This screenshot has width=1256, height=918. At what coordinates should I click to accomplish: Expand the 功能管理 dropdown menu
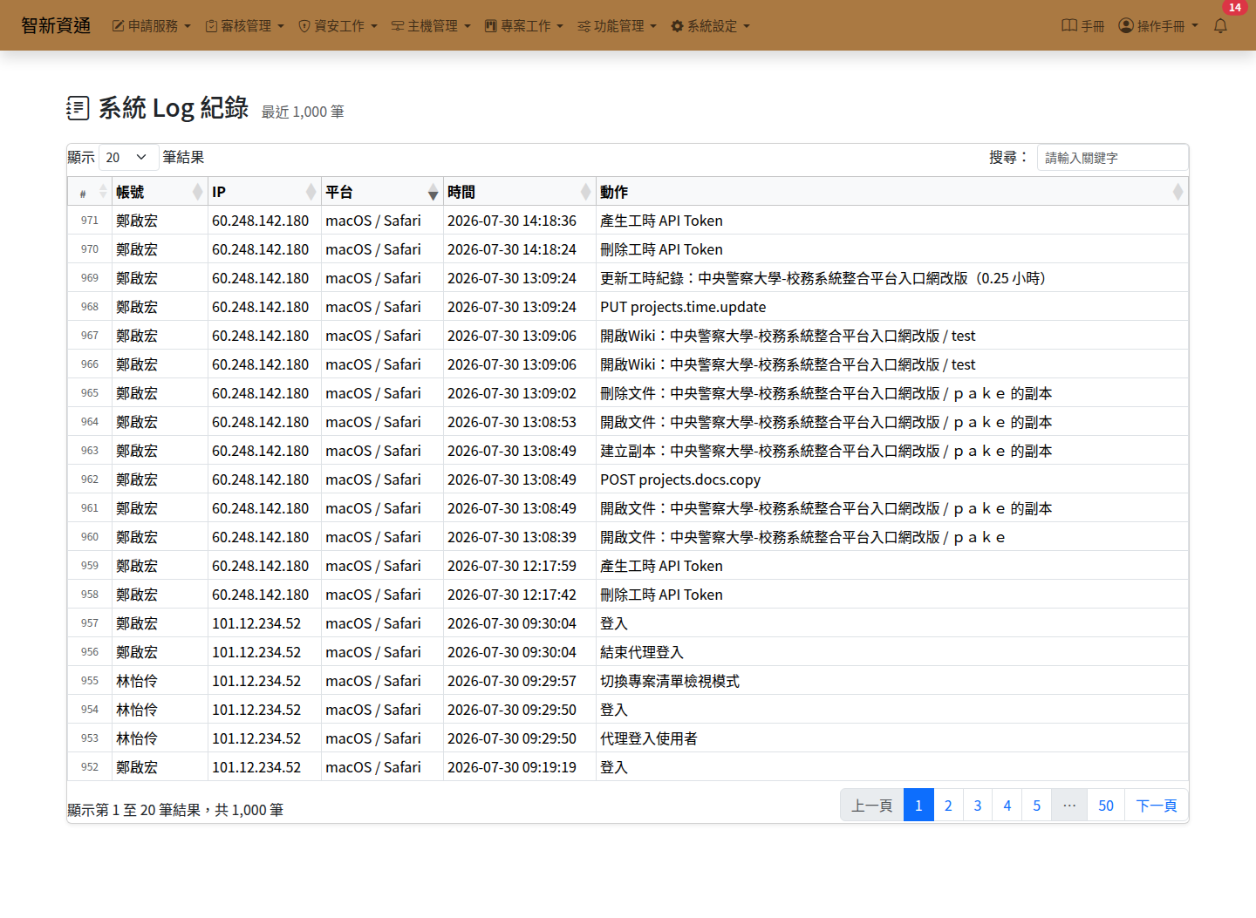(x=618, y=26)
